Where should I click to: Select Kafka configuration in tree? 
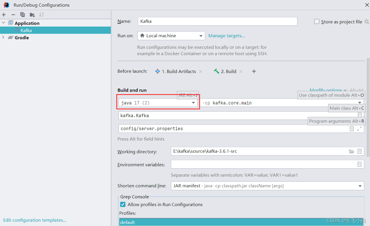tap(55, 30)
